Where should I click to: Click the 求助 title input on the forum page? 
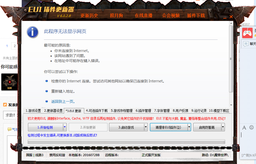pyautogui.click(x=10, y=115)
